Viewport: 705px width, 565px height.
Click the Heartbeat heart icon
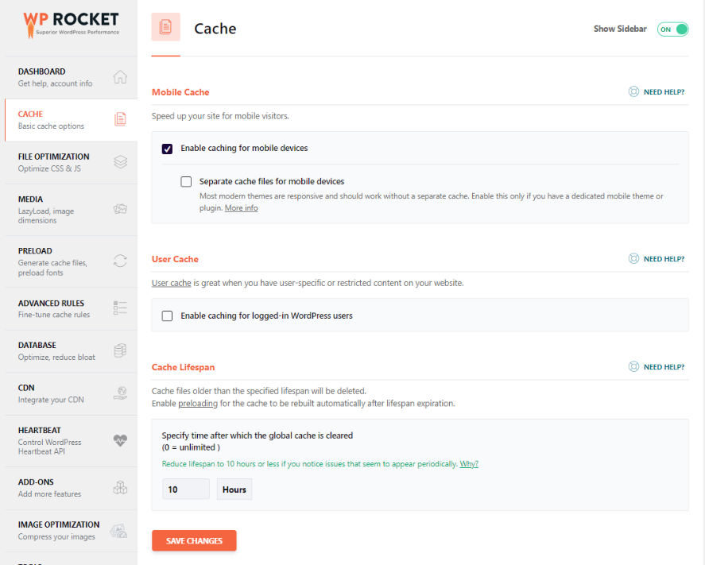pos(120,440)
